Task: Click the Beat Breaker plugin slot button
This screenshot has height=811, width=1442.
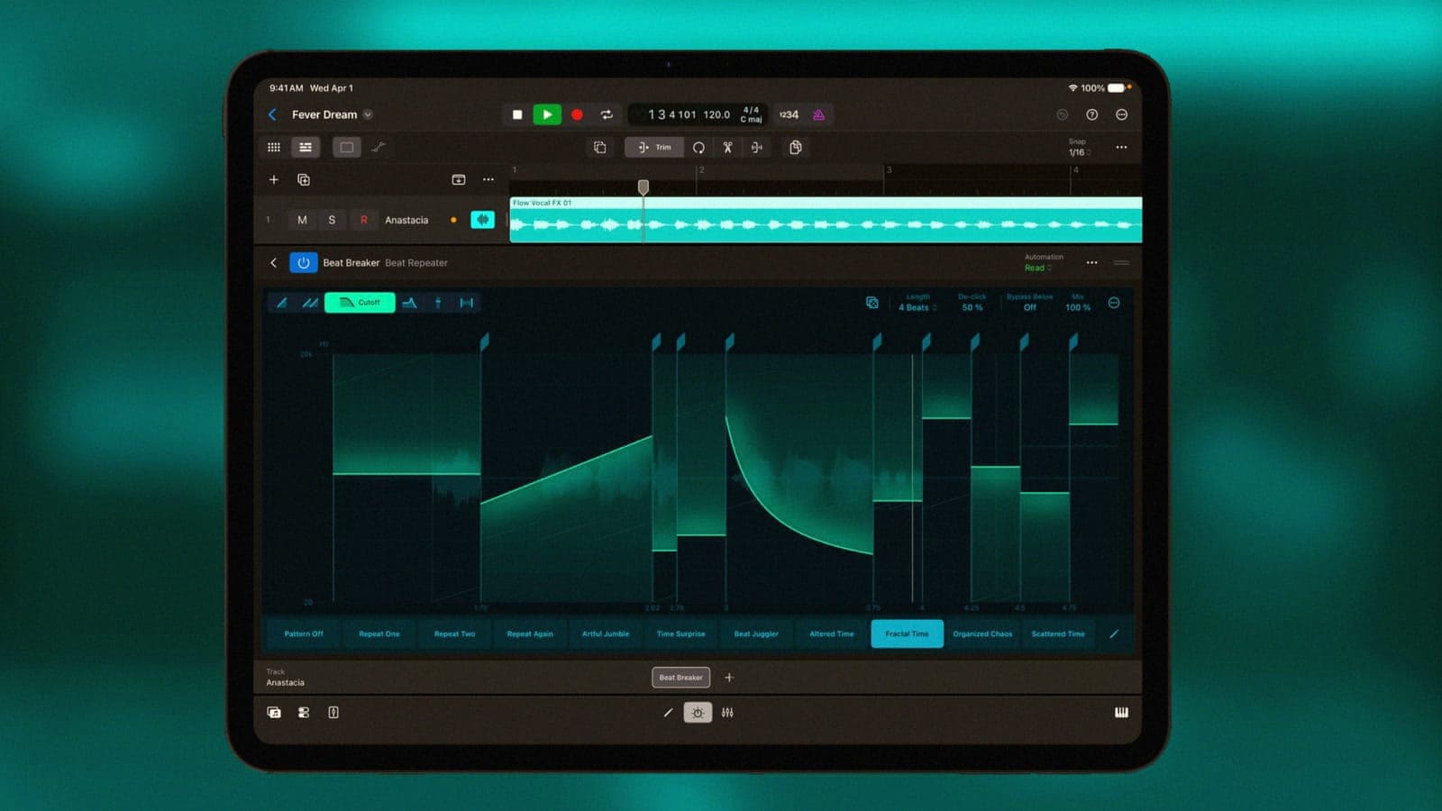Action: 680,677
